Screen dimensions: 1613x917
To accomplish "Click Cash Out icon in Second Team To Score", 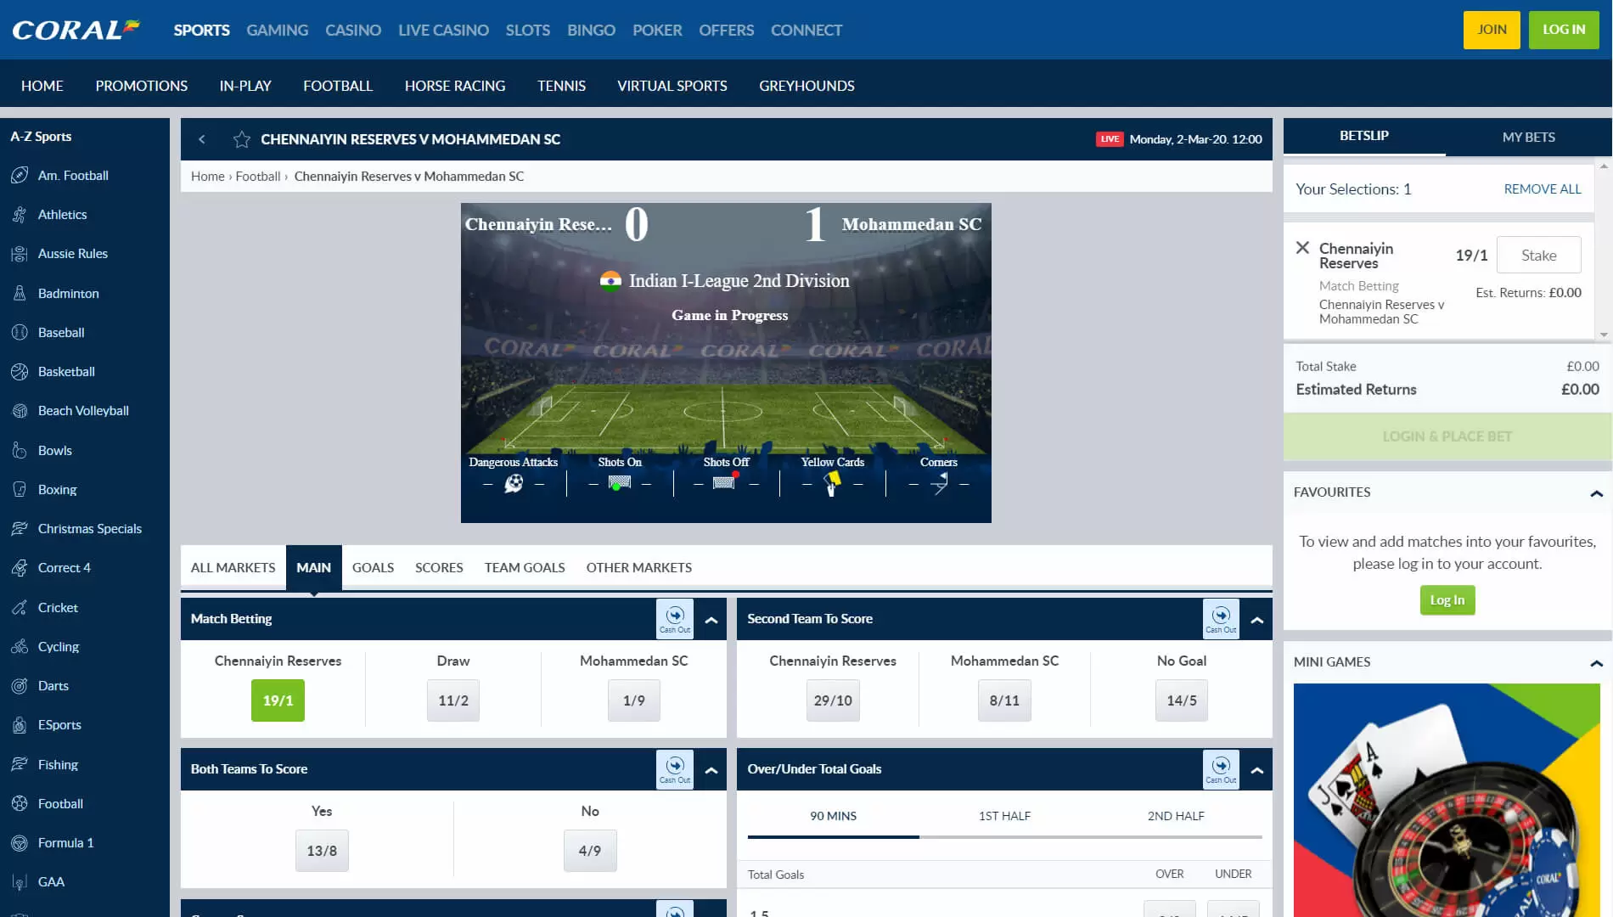I will (1221, 619).
